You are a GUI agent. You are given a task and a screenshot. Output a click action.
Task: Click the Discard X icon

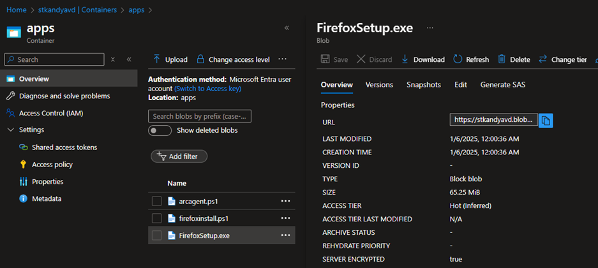click(361, 59)
